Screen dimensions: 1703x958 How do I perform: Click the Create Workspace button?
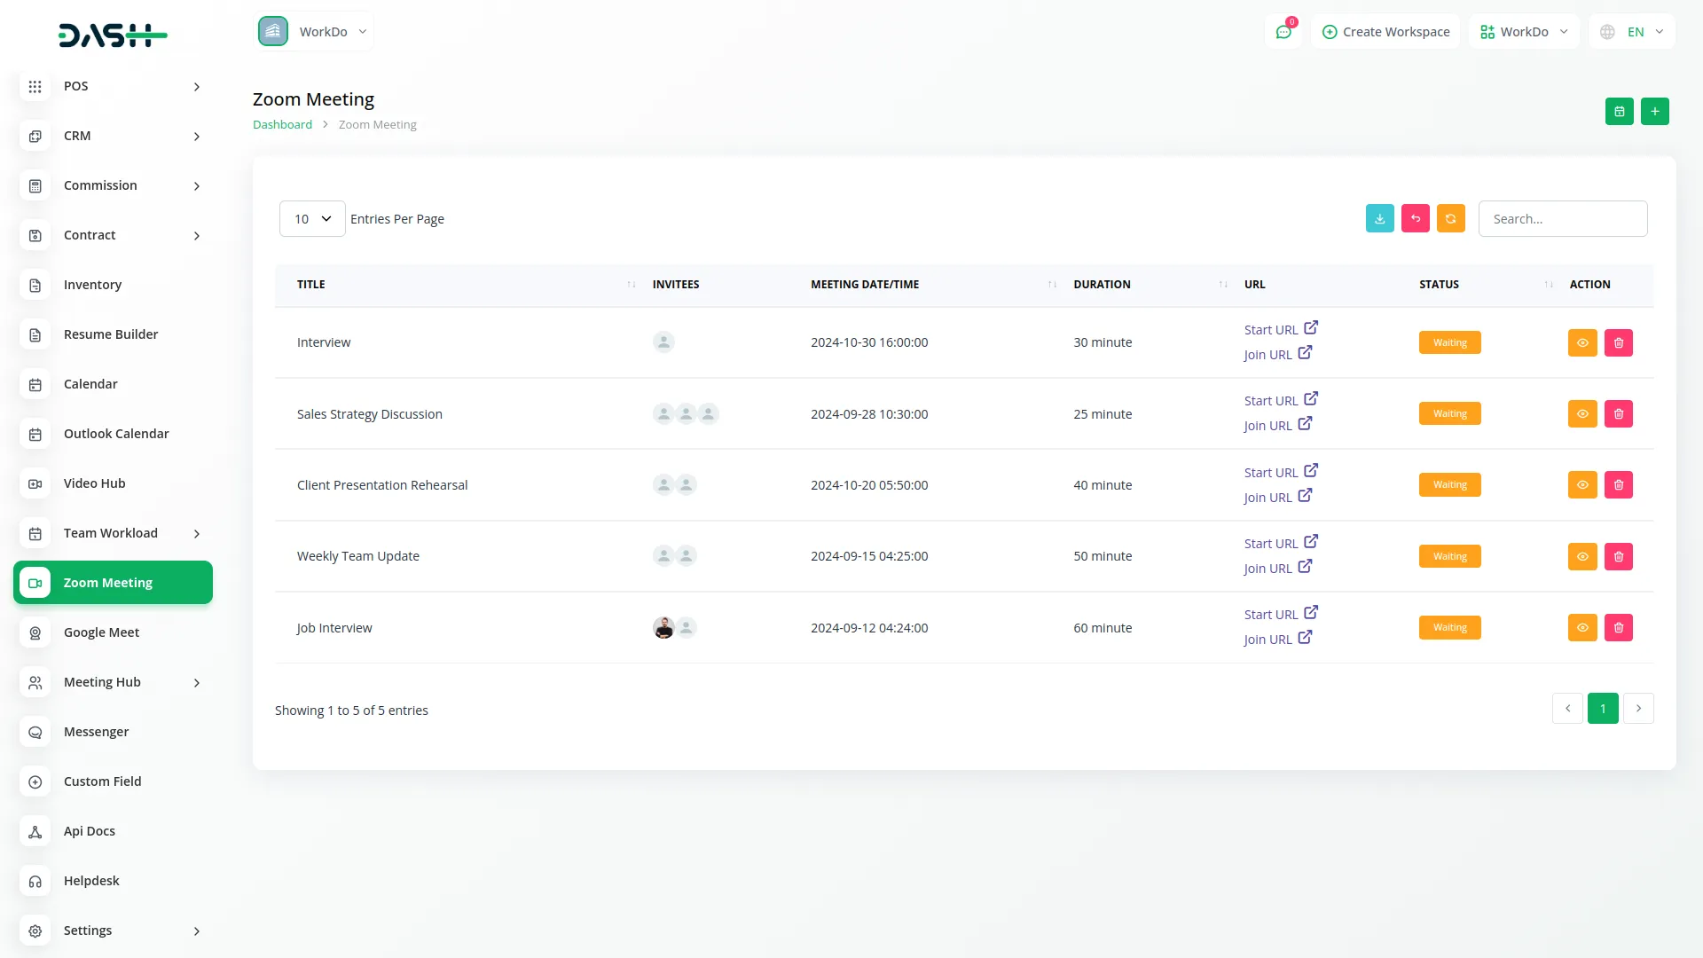tap(1385, 32)
